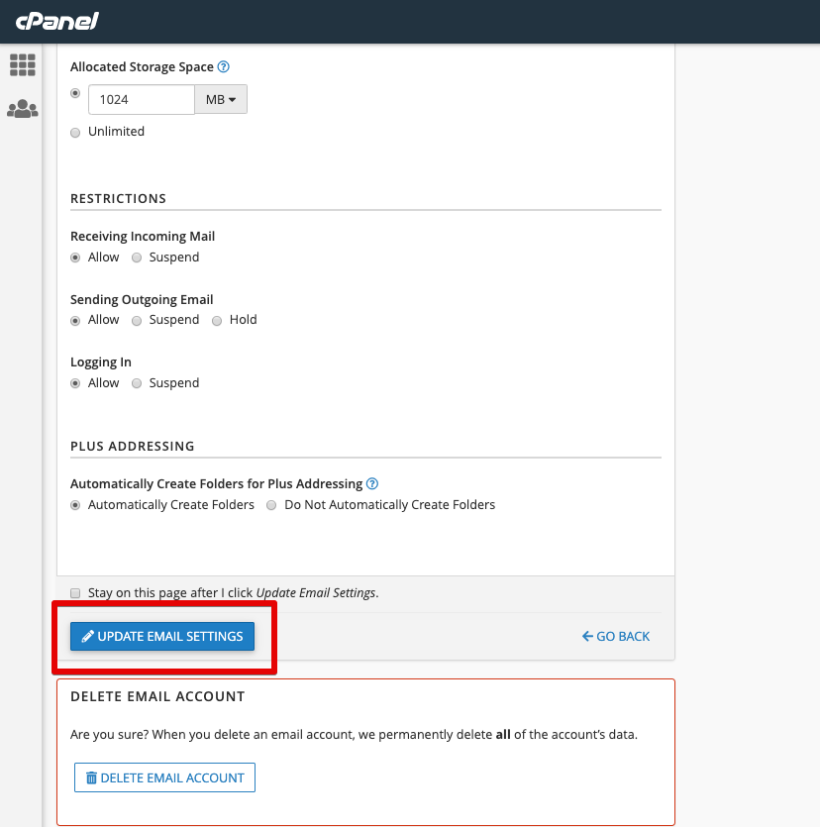Choose Do Not Automatically Create Folders
Viewport: 820px width, 827px height.
click(x=271, y=504)
